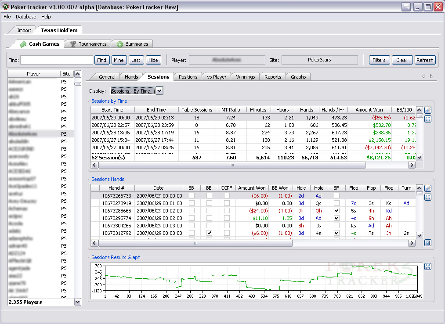Click the Filters button
Image resolution: width=445 pixels, height=324 pixels.
coord(379,60)
